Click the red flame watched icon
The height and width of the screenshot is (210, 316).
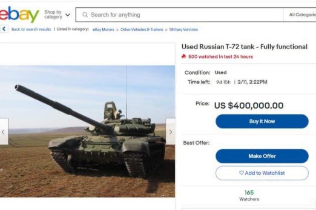tap(184, 57)
